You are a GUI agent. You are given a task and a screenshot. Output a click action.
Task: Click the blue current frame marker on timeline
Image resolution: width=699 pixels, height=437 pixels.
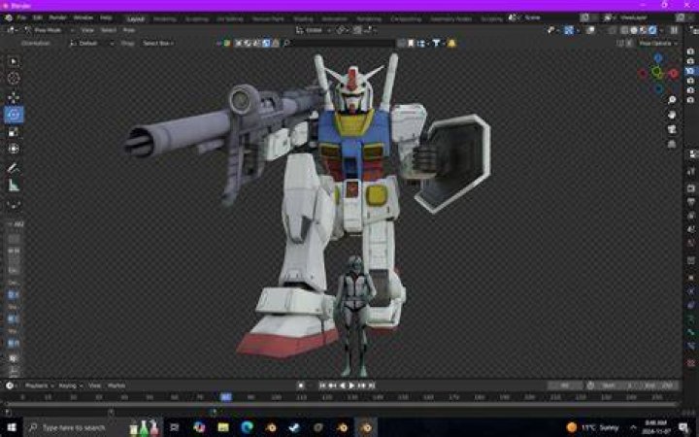pyautogui.click(x=226, y=397)
